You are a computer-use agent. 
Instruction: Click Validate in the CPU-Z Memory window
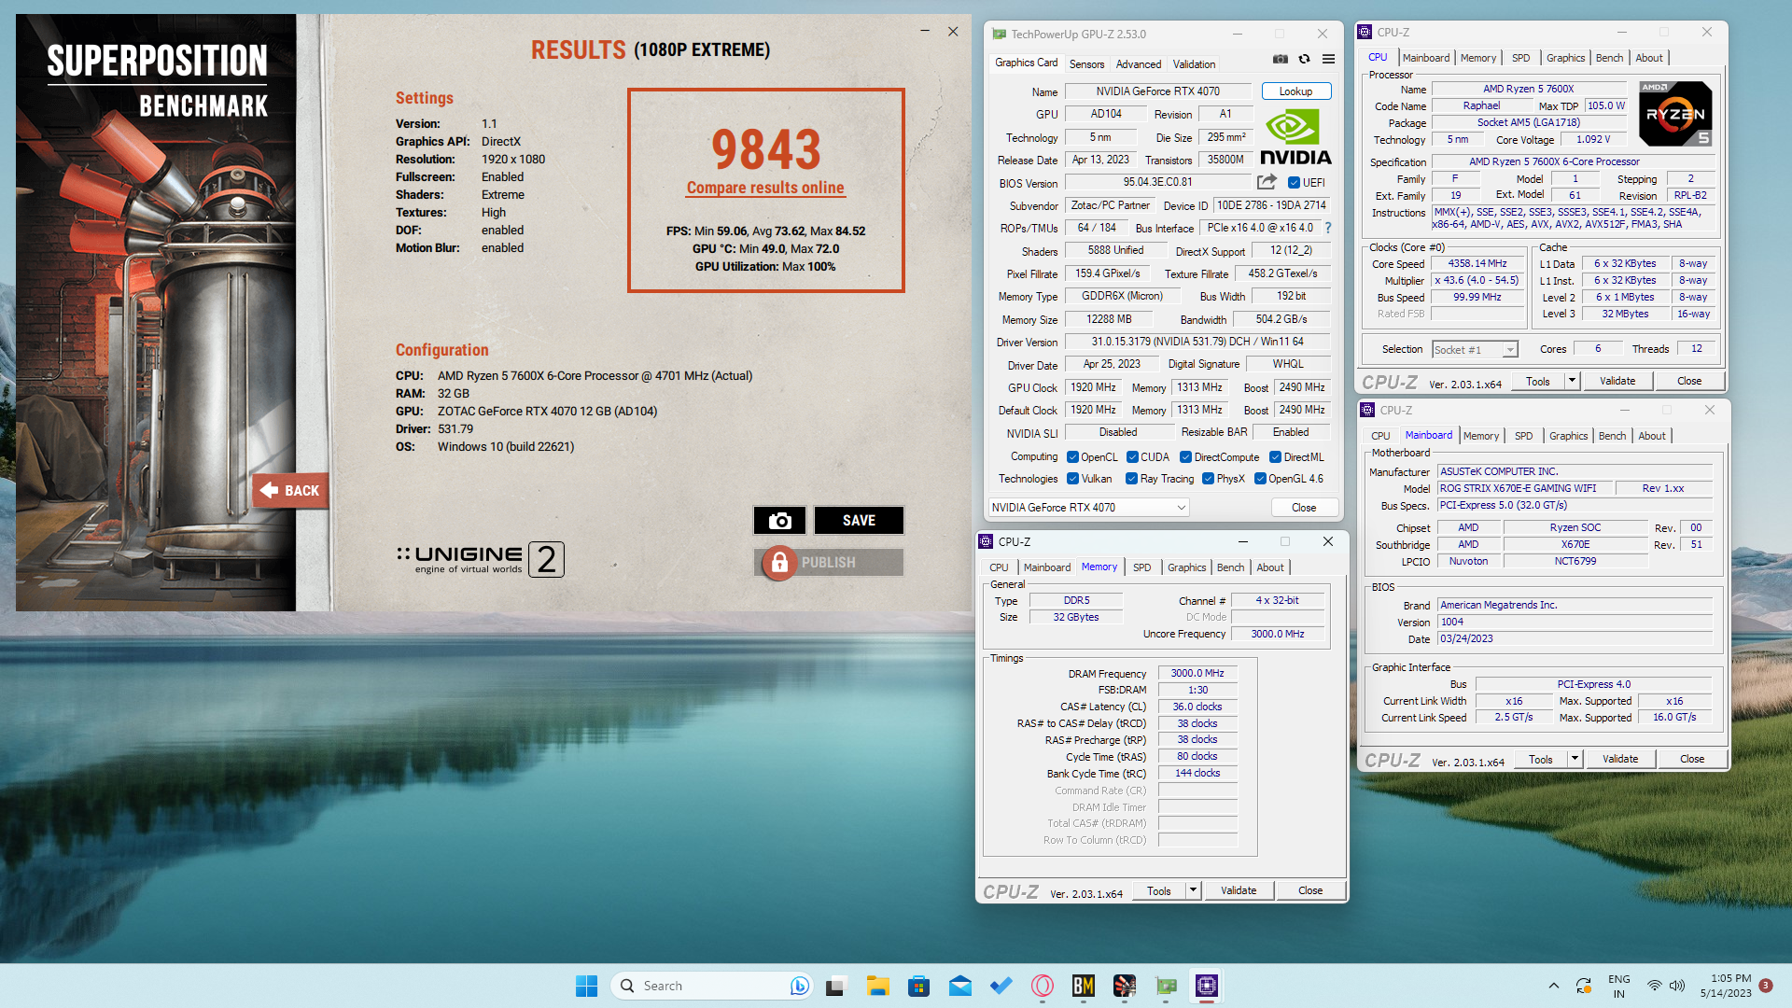pos(1239,890)
